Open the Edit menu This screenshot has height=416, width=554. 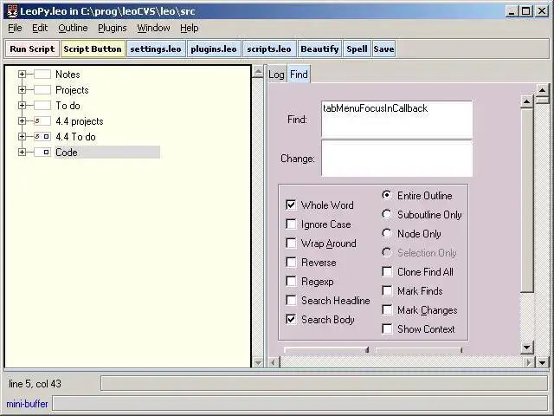coord(40,28)
